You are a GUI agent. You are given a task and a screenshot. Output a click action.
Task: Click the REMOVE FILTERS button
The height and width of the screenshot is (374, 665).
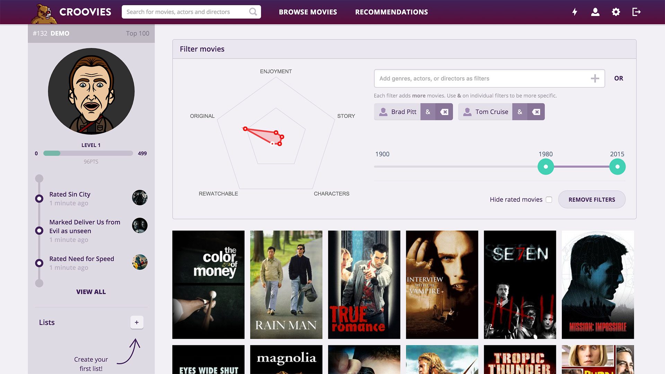(592, 200)
